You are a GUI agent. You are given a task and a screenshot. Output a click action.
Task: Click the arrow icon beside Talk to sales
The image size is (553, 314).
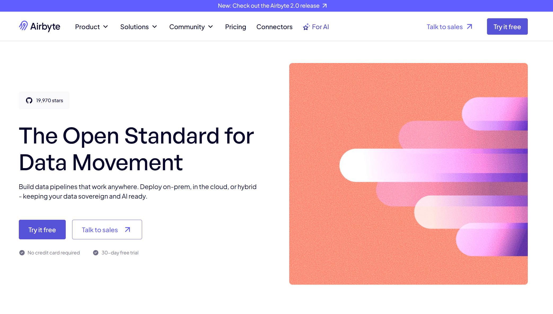tap(469, 26)
